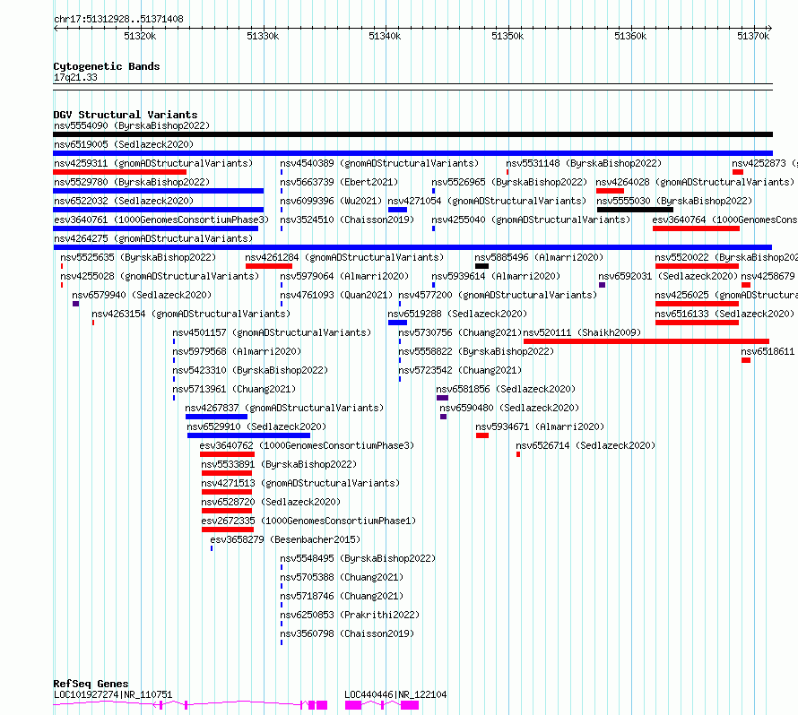Open nsv4255028 (gnomADStructuralVariants) label
The height and width of the screenshot is (715, 798).
pyautogui.click(x=160, y=276)
